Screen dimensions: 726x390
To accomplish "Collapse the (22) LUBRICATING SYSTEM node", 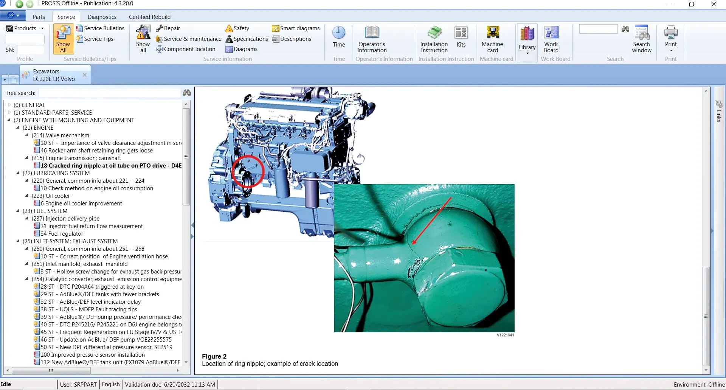I will (18, 173).
